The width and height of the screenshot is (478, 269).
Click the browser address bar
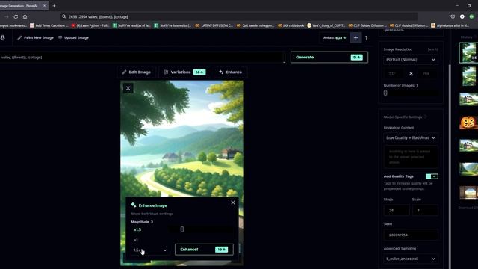tap(239, 16)
